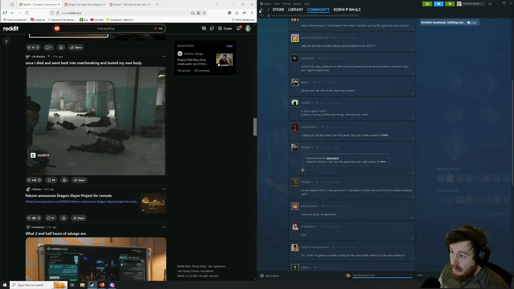
Task: Open Reddit notifications bell
Action: [238, 28]
